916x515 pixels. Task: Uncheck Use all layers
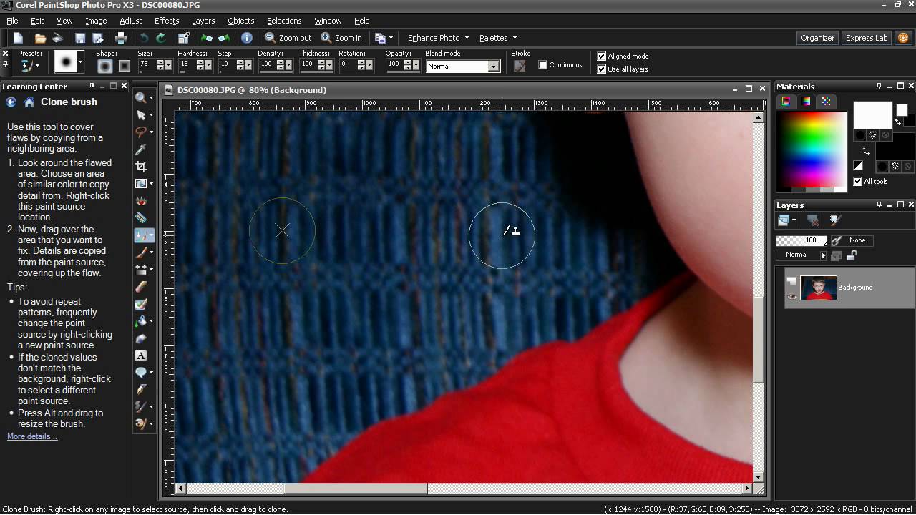click(602, 69)
